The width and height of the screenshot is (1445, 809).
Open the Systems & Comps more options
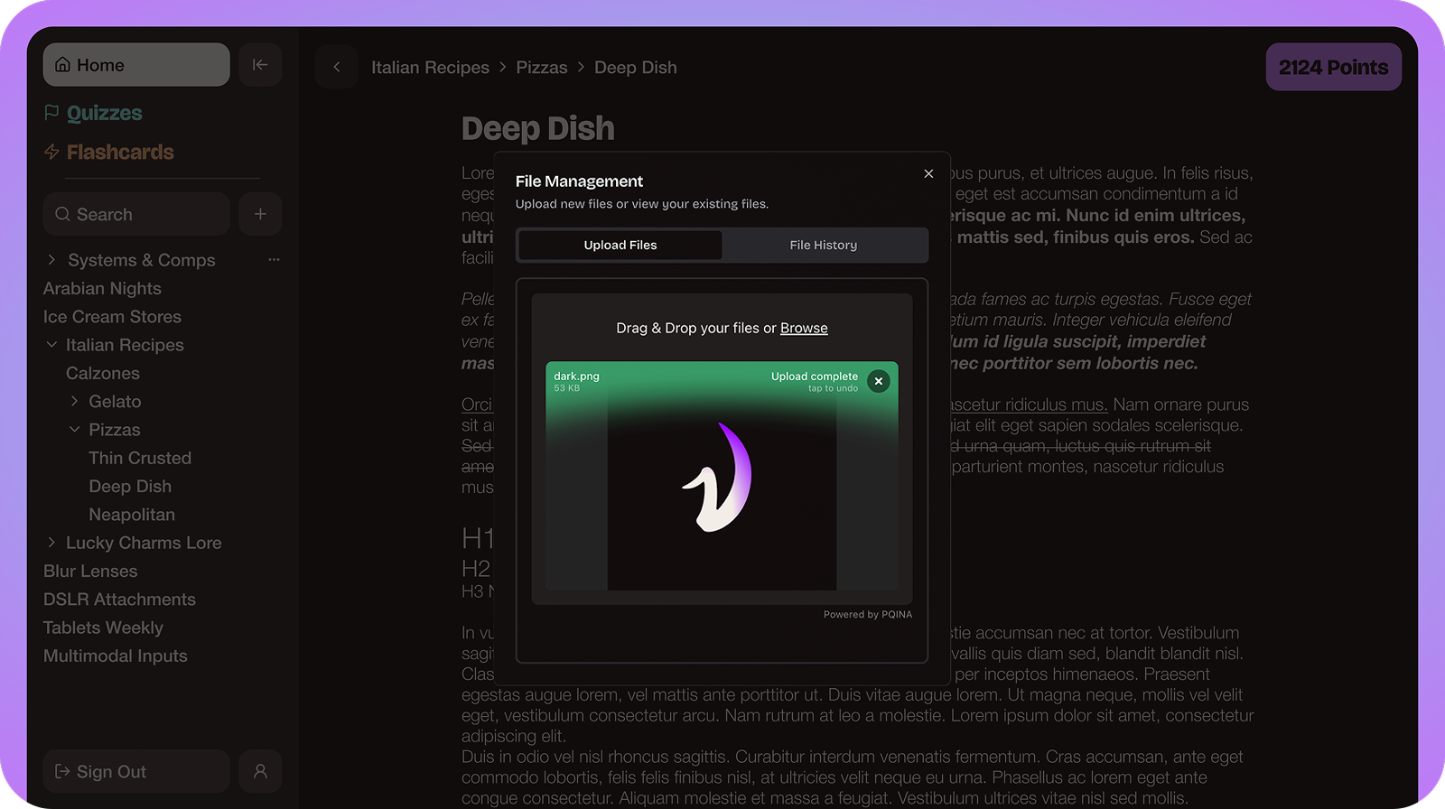click(274, 260)
